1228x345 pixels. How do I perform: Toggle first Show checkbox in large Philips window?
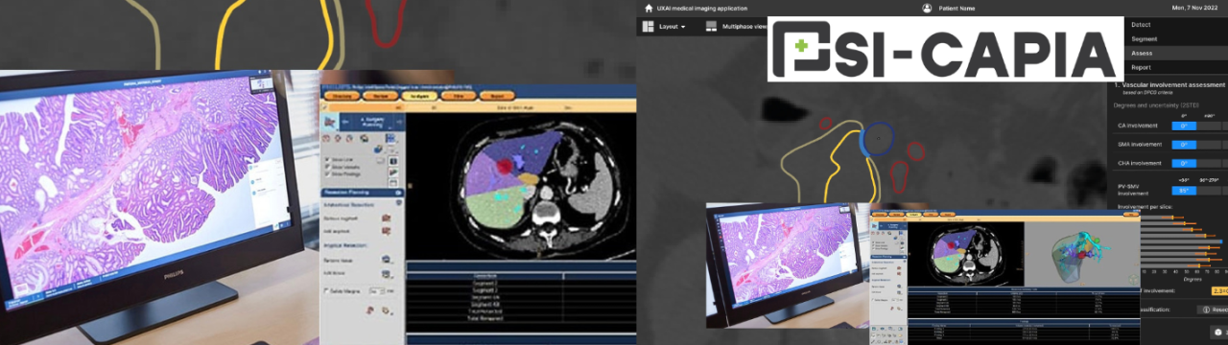(327, 159)
